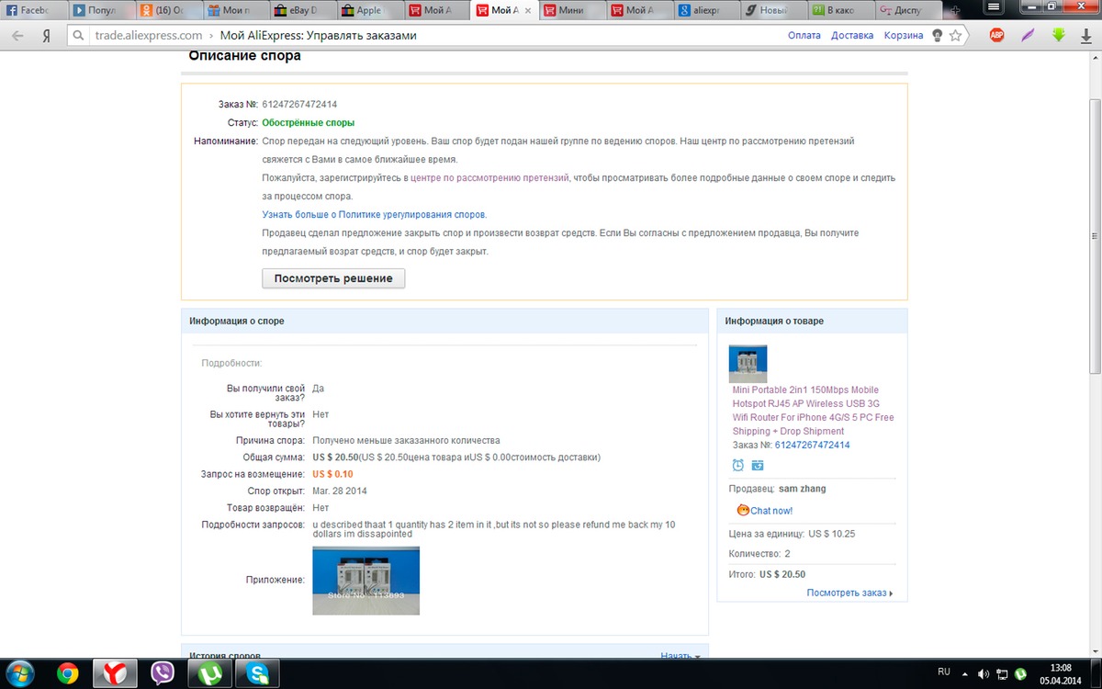This screenshot has width=1102, height=689.
Task: Open the Посмотреть заказ link
Action: click(849, 593)
